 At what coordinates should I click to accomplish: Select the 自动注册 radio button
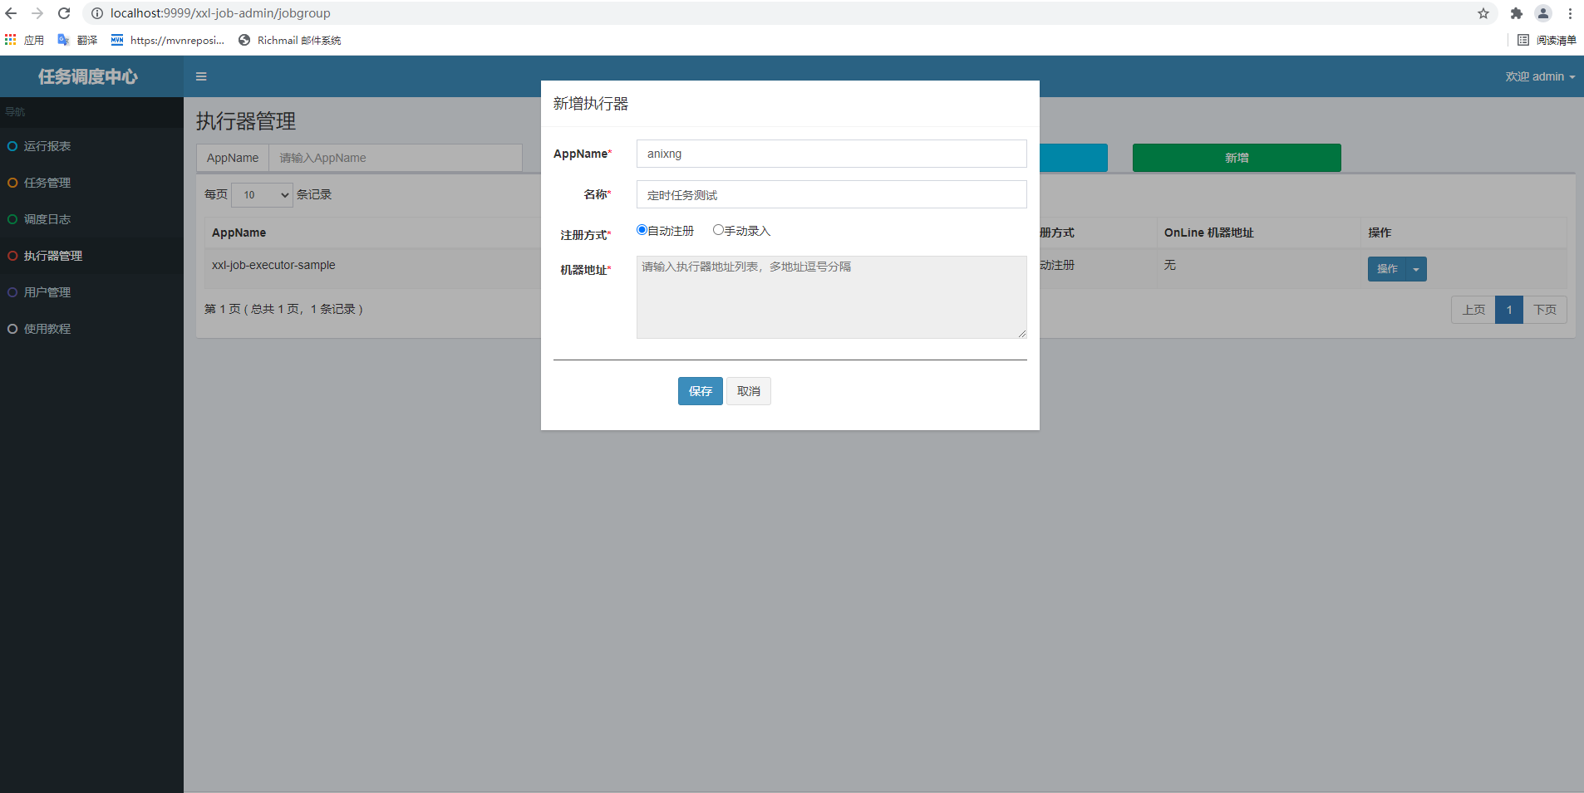pyautogui.click(x=642, y=230)
